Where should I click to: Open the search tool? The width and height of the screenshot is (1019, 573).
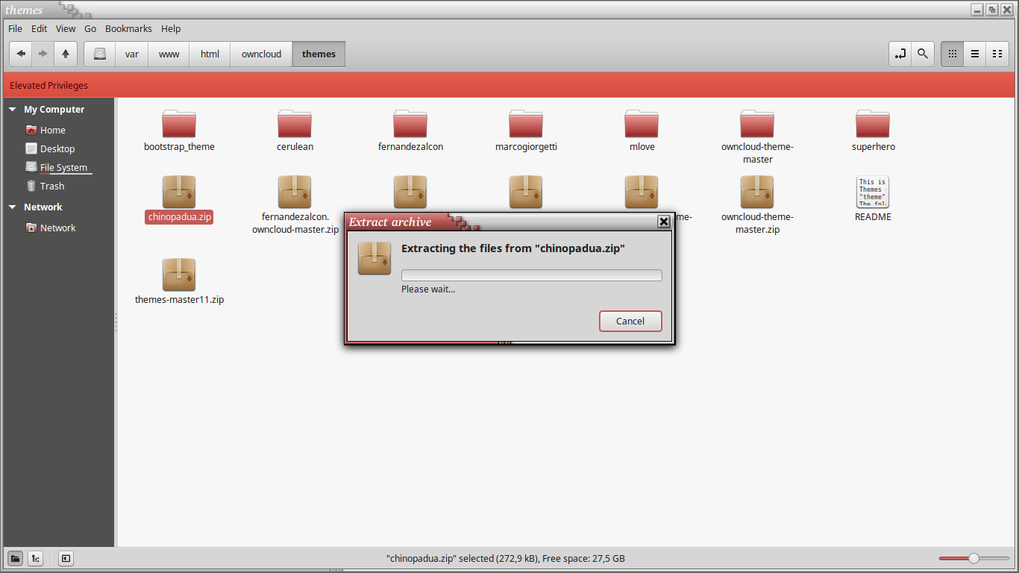[923, 54]
